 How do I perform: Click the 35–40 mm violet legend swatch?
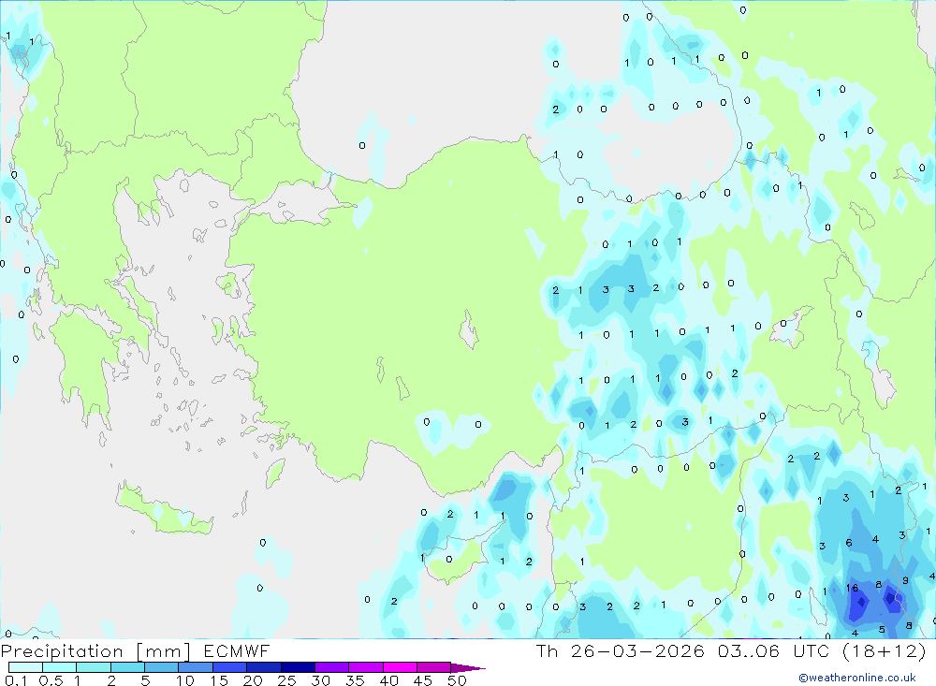(x=365, y=667)
